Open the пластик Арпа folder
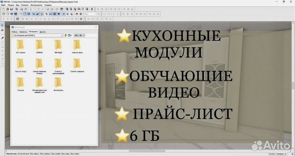This screenshot has height=156, width=295. [x=77, y=46]
